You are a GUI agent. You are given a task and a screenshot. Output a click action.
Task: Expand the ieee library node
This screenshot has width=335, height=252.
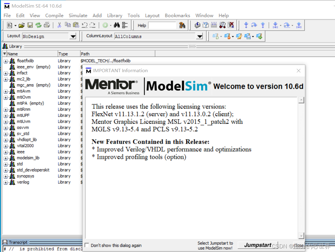5,152
